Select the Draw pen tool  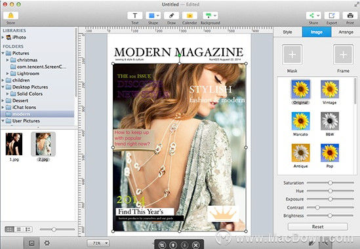171,16
